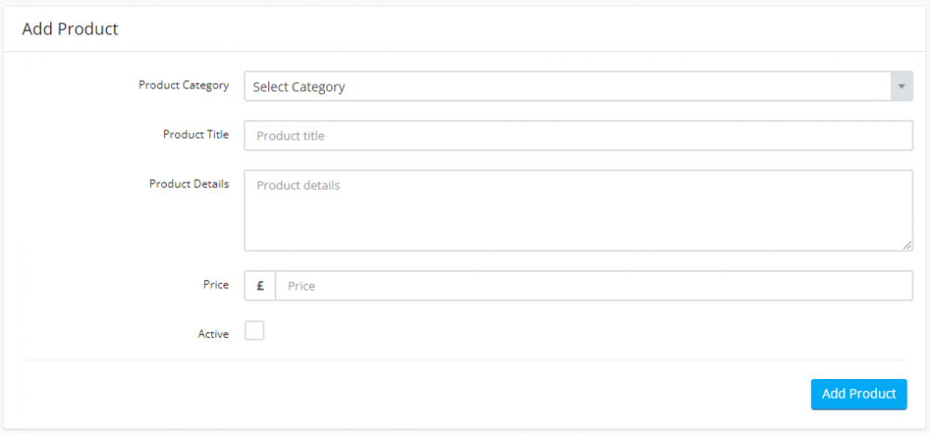Click the divider line above Add Product button
The height and width of the screenshot is (433, 931).
point(464,360)
